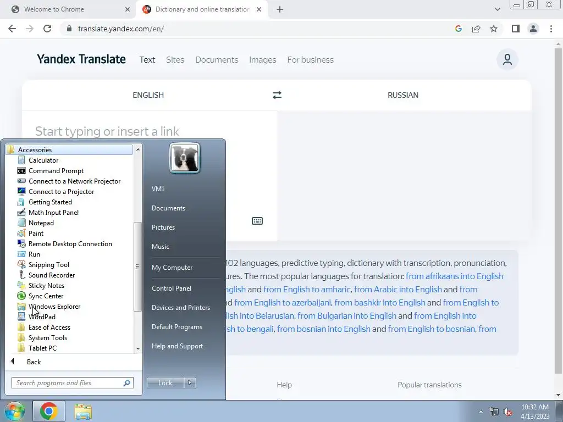Open WordPad from the Start menu

[x=42, y=316]
